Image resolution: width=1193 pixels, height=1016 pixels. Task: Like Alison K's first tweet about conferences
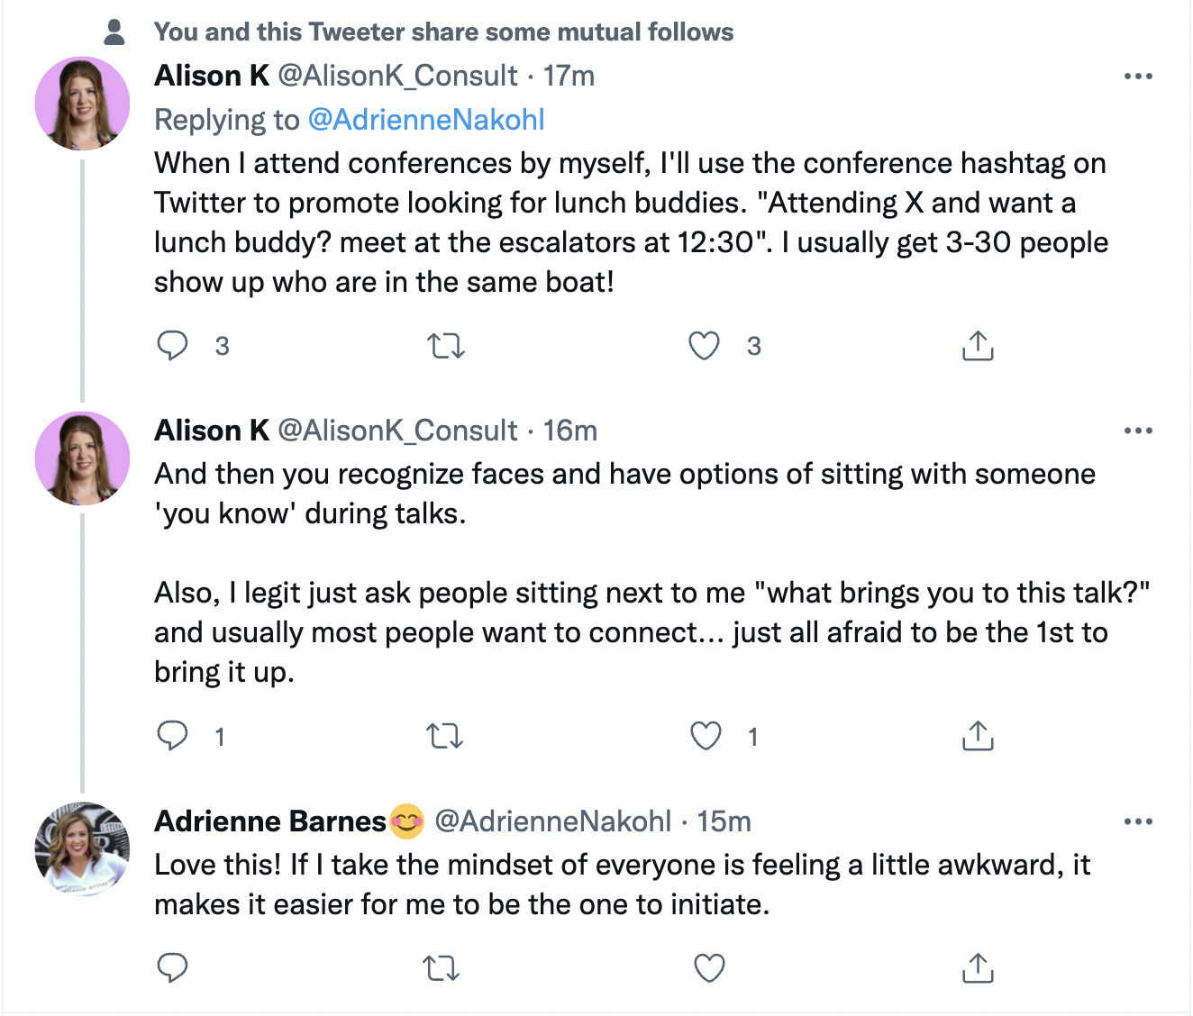[705, 346]
